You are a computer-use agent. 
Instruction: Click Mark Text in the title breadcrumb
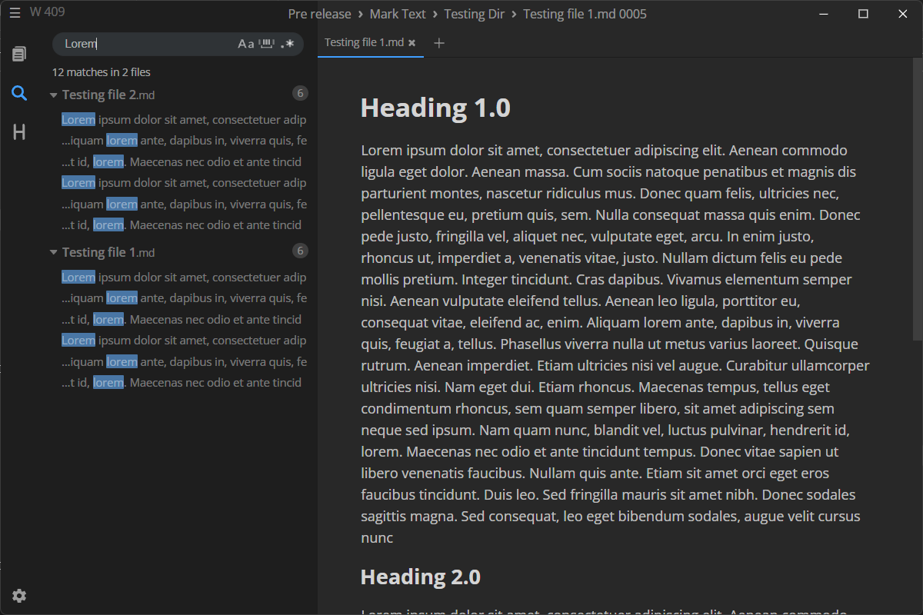[x=397, y=13]
